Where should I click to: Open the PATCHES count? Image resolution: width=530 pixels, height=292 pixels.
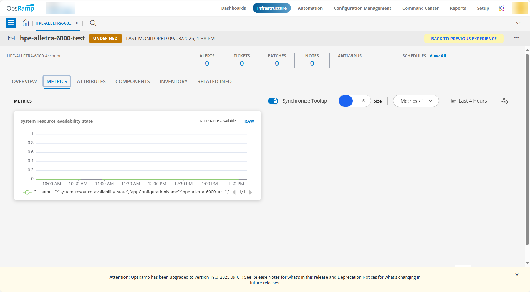click(277, 63)
